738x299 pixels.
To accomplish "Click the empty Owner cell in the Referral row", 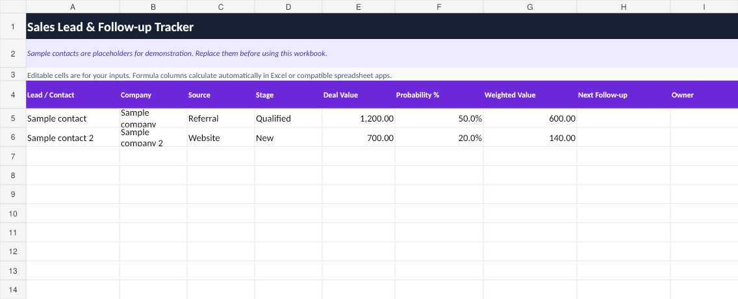I will (x=704, y=118).
